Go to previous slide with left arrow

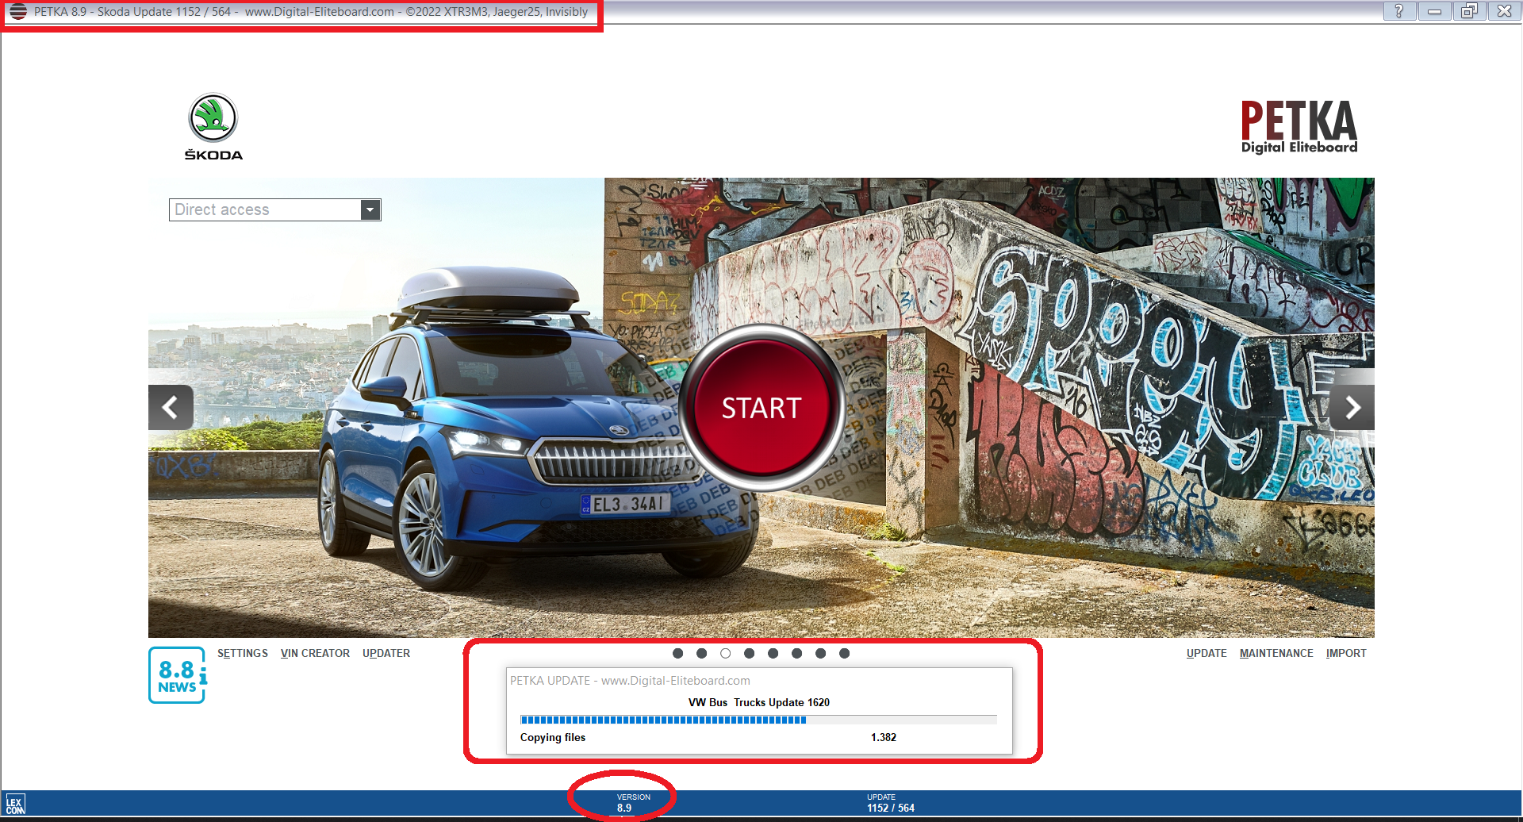(171, 408)
